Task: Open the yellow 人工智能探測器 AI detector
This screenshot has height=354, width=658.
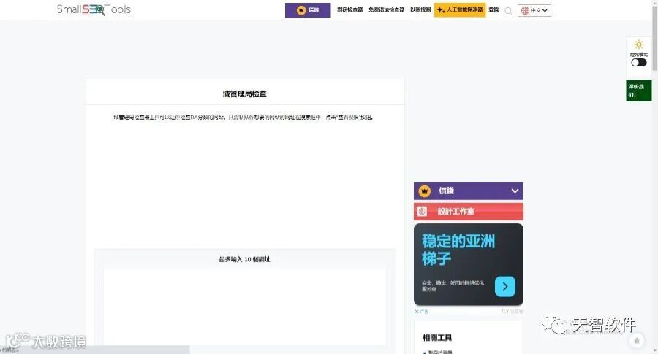Action: (x=460, y=9)
